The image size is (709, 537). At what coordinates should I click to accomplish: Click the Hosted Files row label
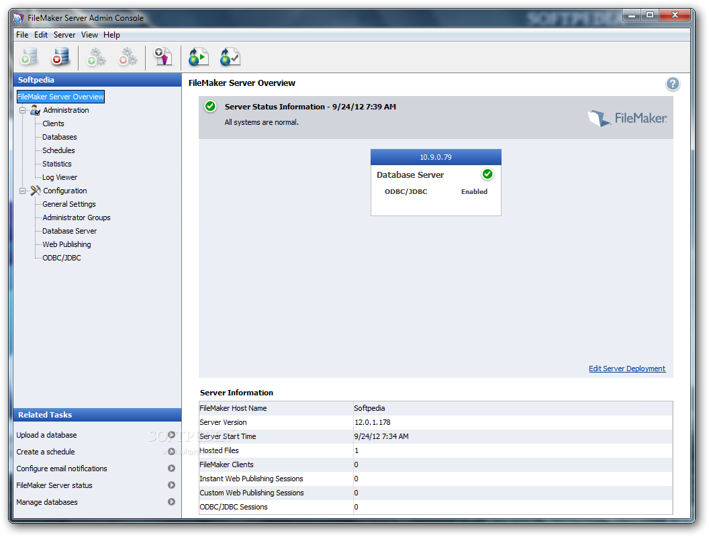pyautogui.click(x=219, y=450)
